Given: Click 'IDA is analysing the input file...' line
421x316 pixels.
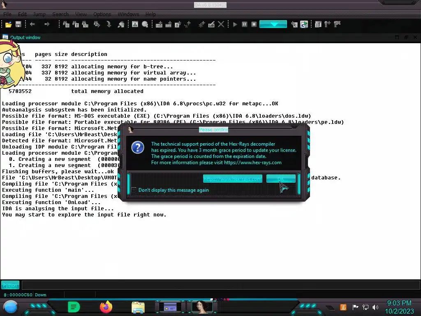Looking at the screenshot, I should tap(58, 209).
